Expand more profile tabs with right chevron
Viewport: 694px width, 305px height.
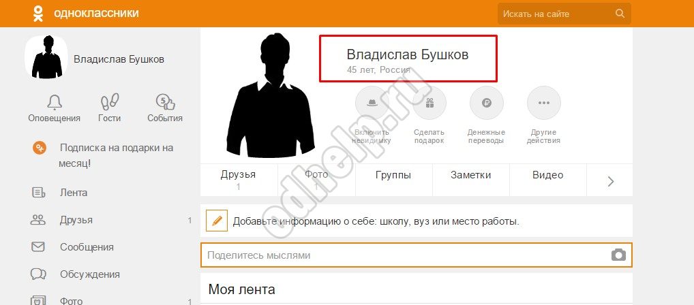pos(611,181)
